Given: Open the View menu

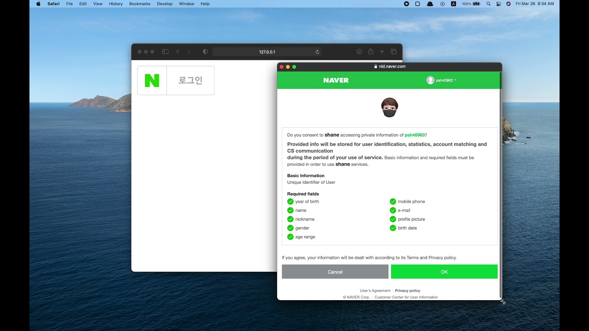Looking at the screenshot, I should point(98,4).
